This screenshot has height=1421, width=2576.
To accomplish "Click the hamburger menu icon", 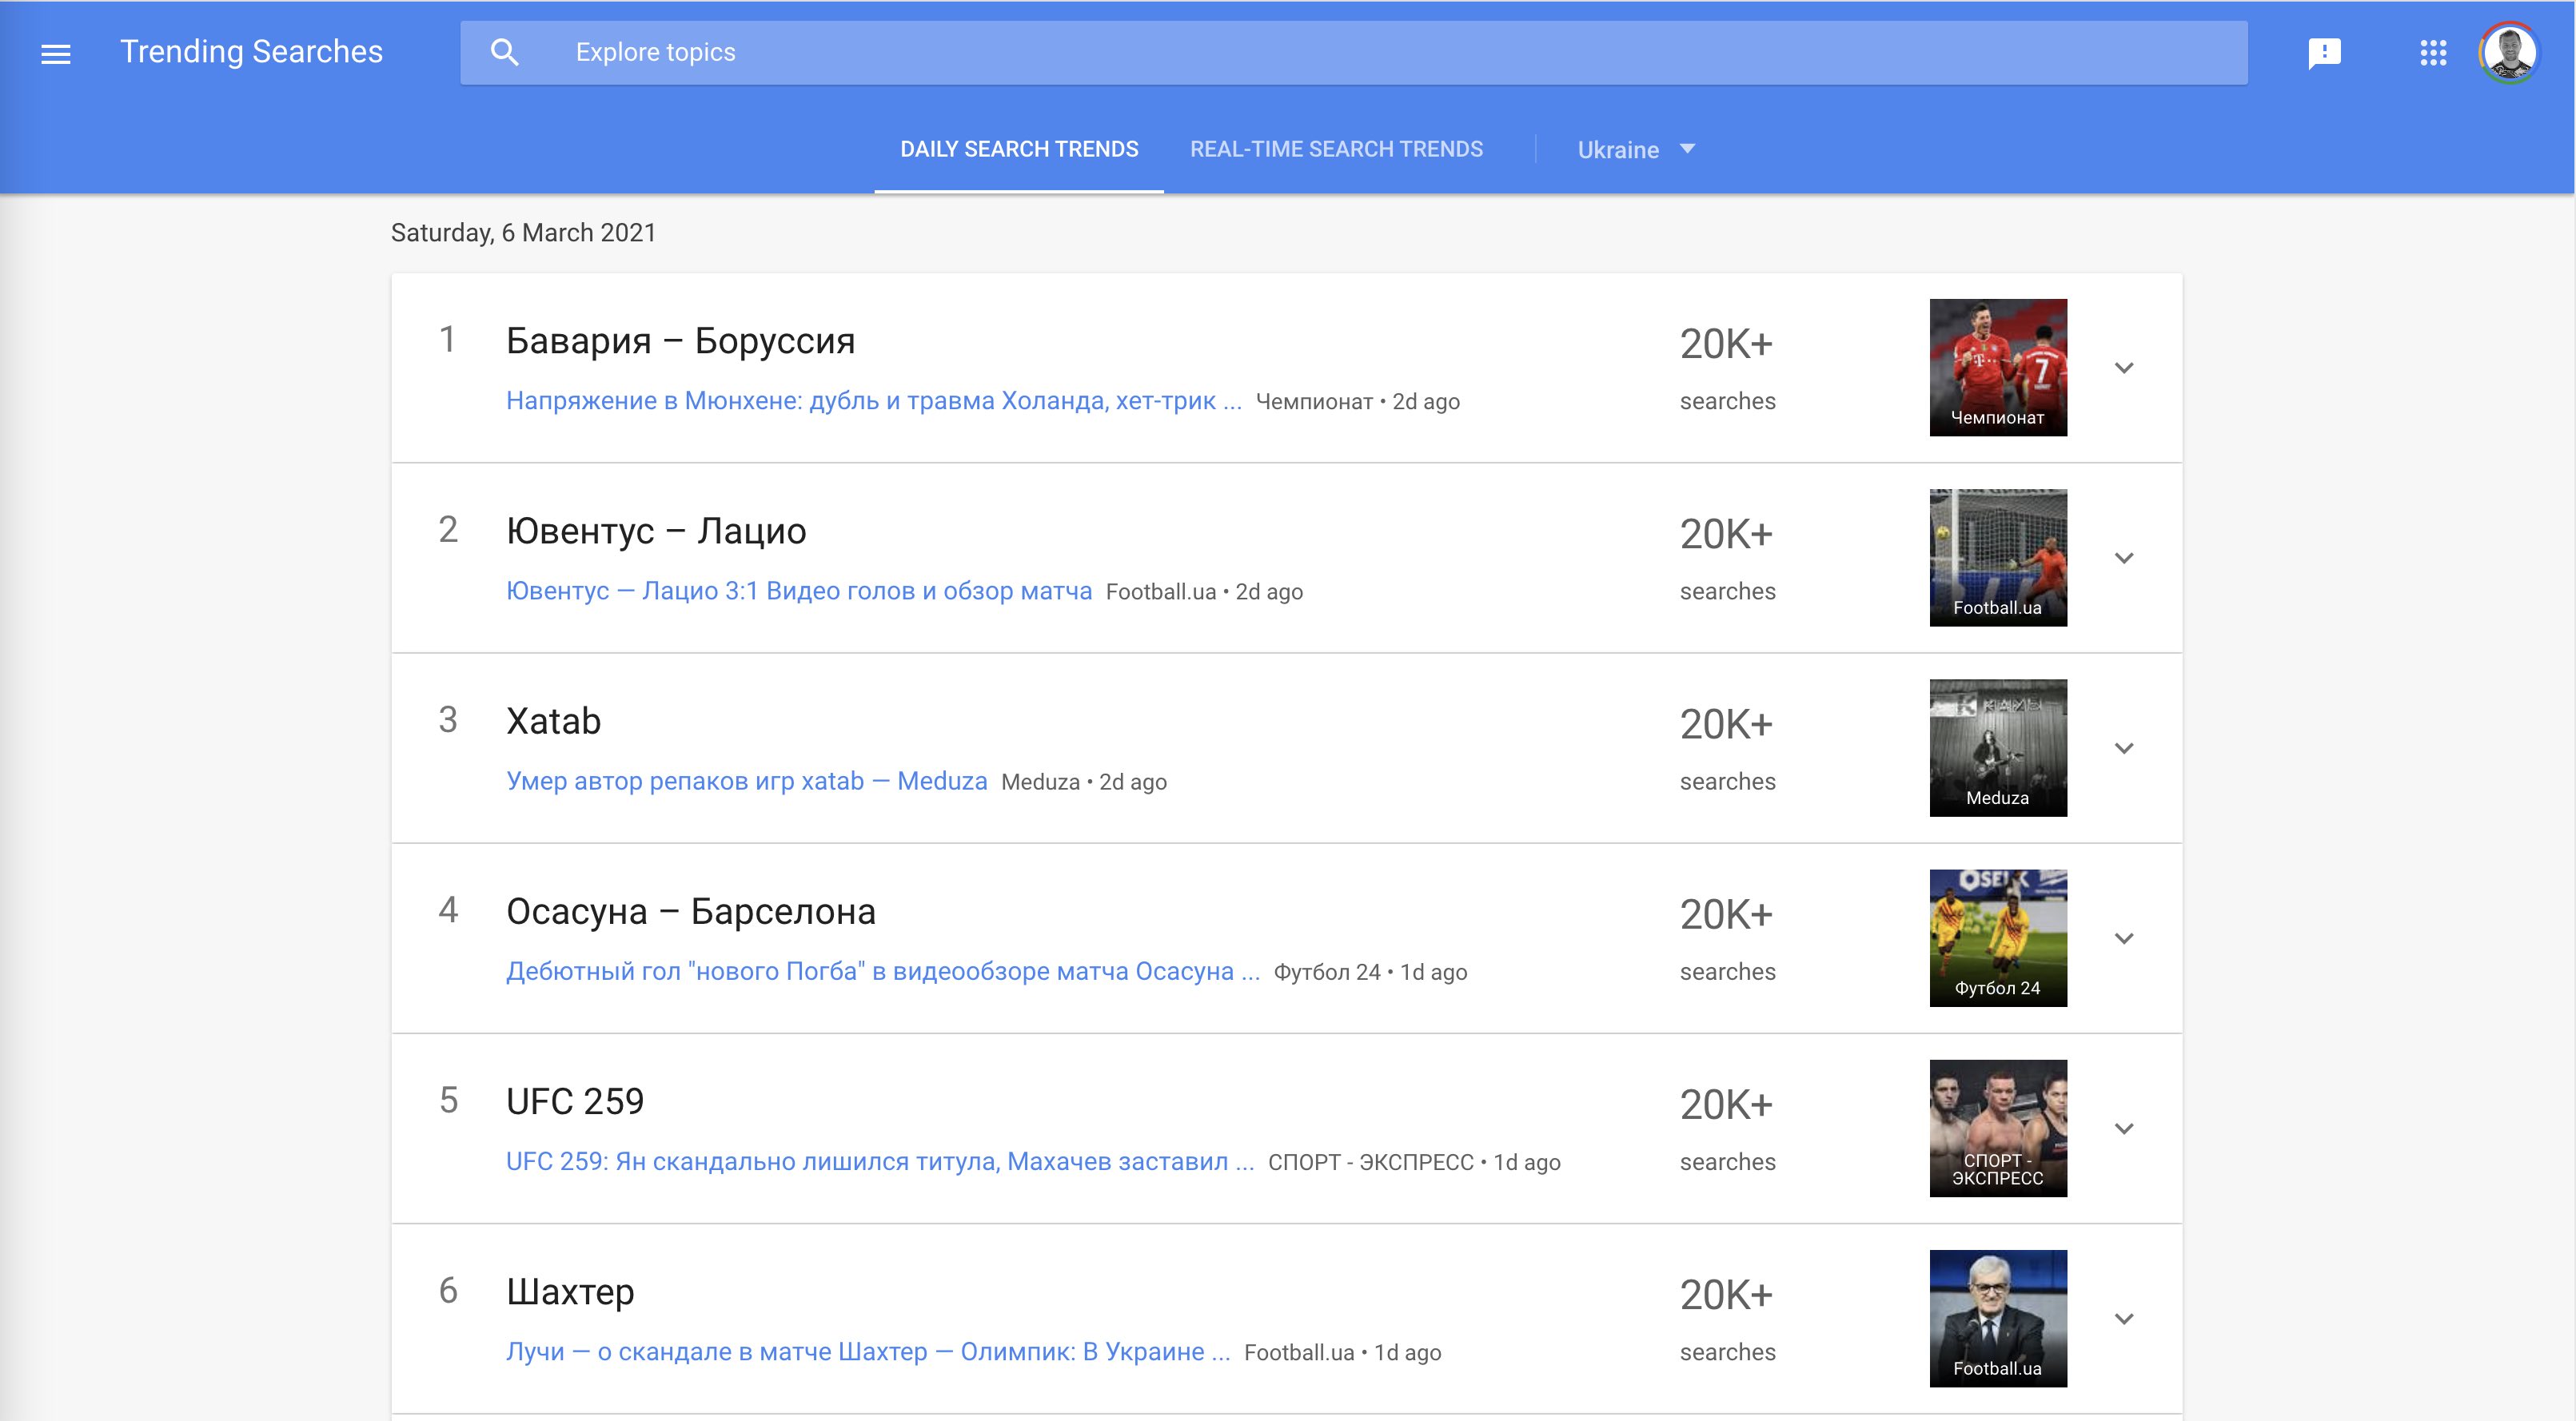I will tap(54, 53).
